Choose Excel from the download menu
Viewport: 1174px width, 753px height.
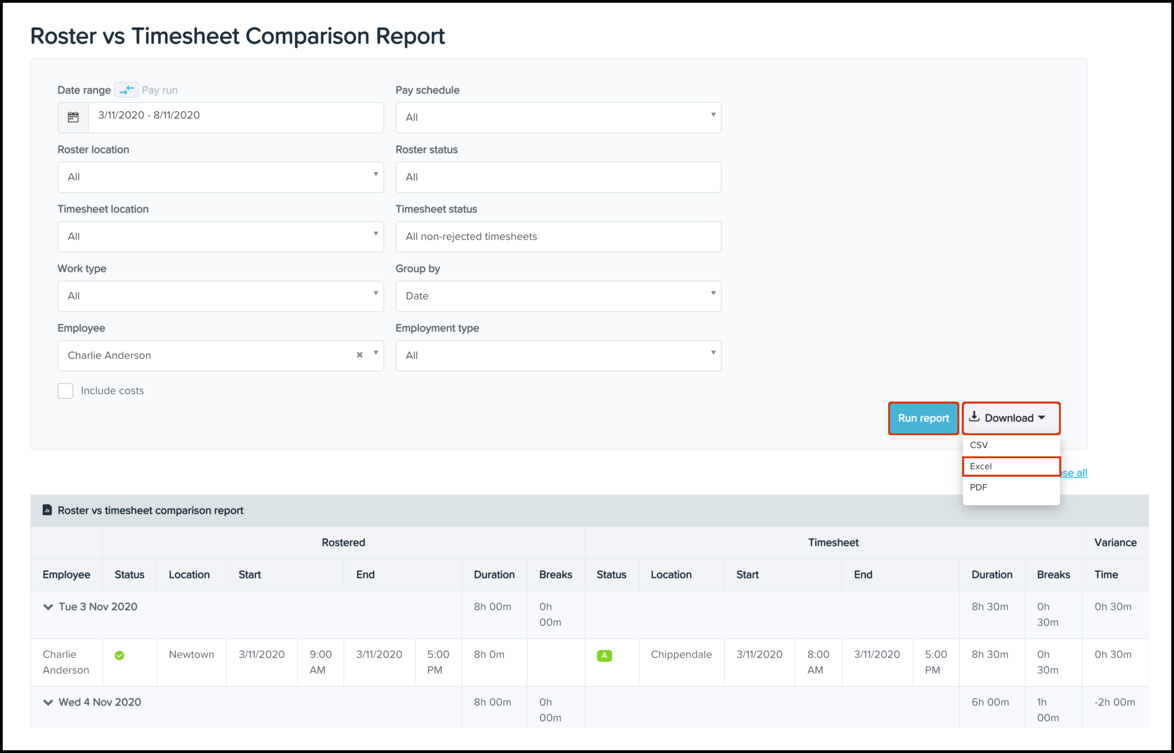1011,466
